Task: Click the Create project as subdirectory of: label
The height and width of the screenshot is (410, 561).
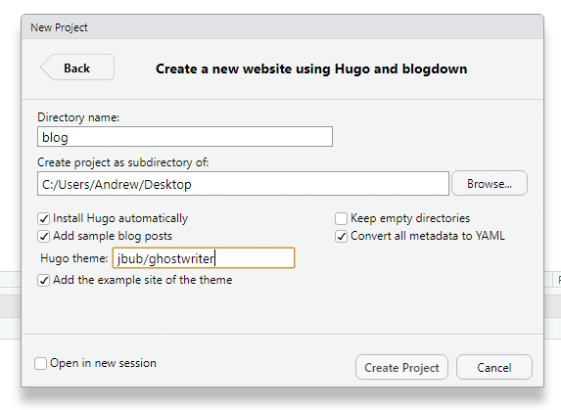Action: [x=122, y=162]
